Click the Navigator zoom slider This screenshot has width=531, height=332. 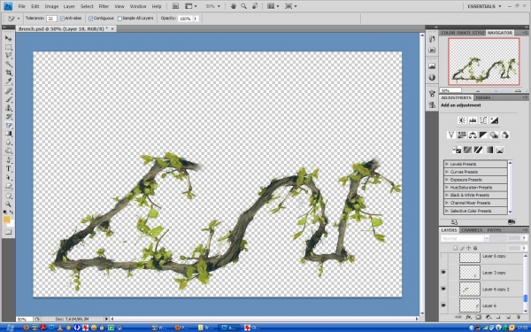[x=496, y=91]
